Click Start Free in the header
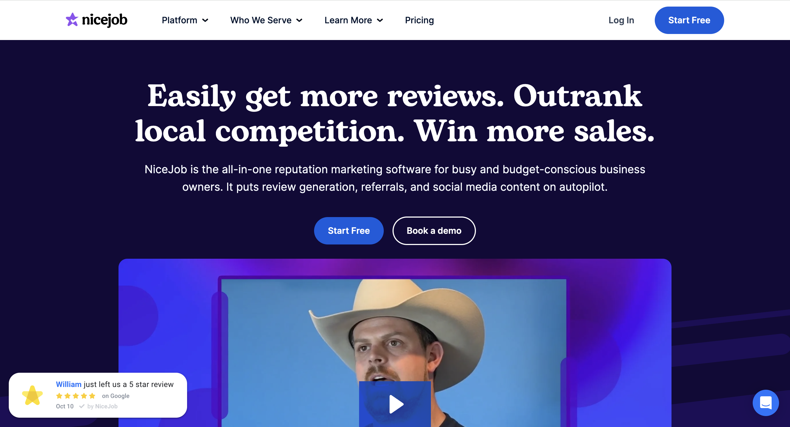The image size is (790, 427). click(x=689, y=20)
